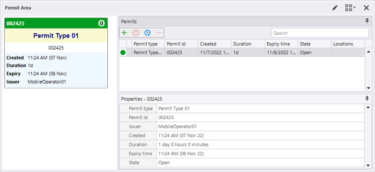This screenshot has width=375, height=172.
Task: Click the permits list scroll up arrow
Action: 368,52
